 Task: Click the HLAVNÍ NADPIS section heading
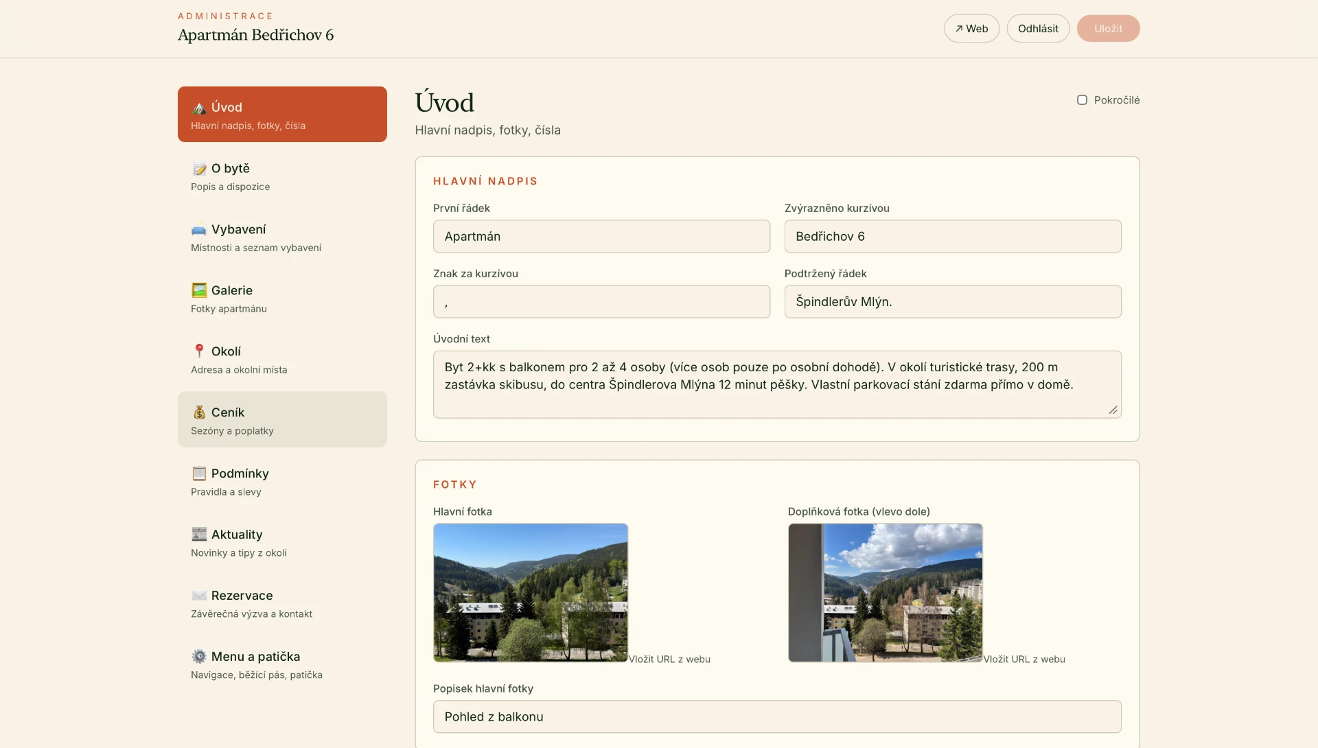click(485, 181)
